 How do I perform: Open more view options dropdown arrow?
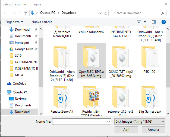click(145, 22)
